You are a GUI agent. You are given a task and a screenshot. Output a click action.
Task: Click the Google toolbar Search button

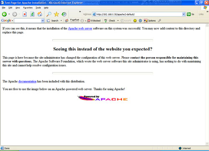pyautogui.click(x=53, y=20)
